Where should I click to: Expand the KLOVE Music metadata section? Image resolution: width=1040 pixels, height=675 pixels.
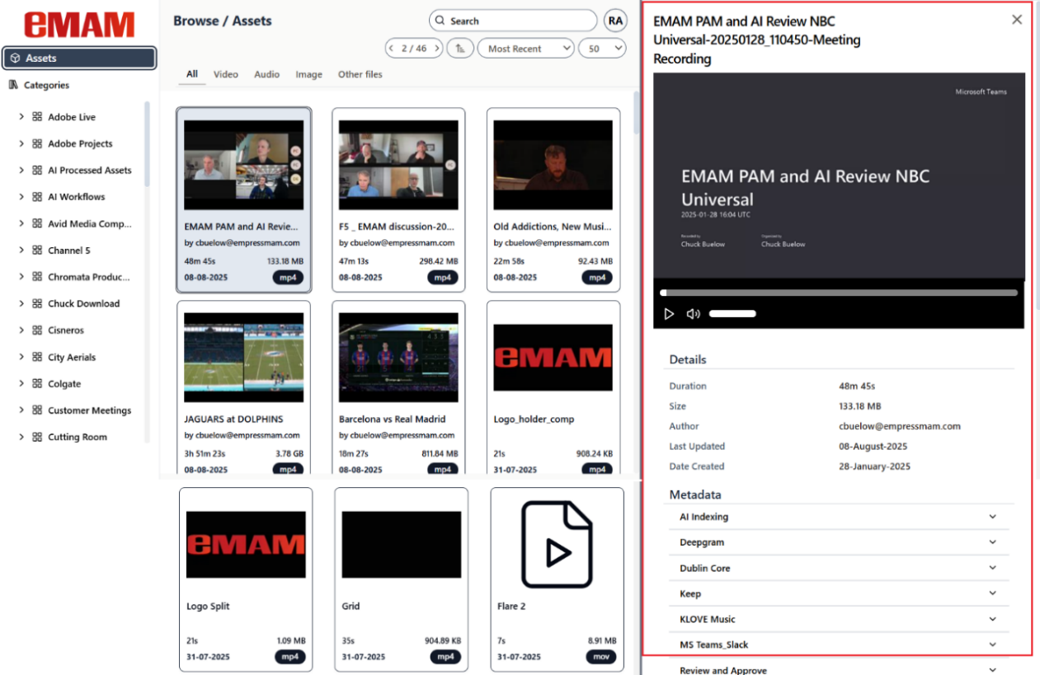click(x=839, y=619)
